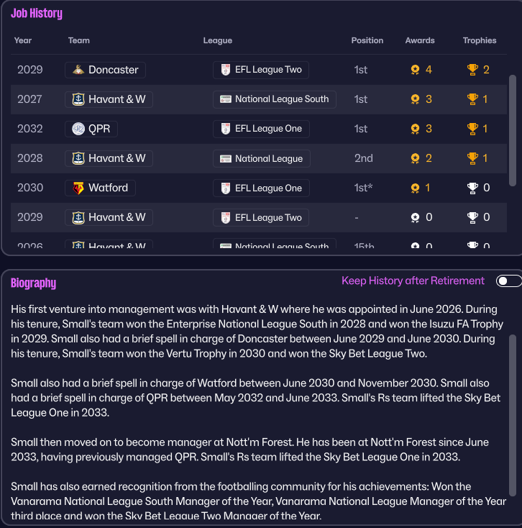
Task: Click the awards medal icon for QPR row
Action: click(415, 129)
